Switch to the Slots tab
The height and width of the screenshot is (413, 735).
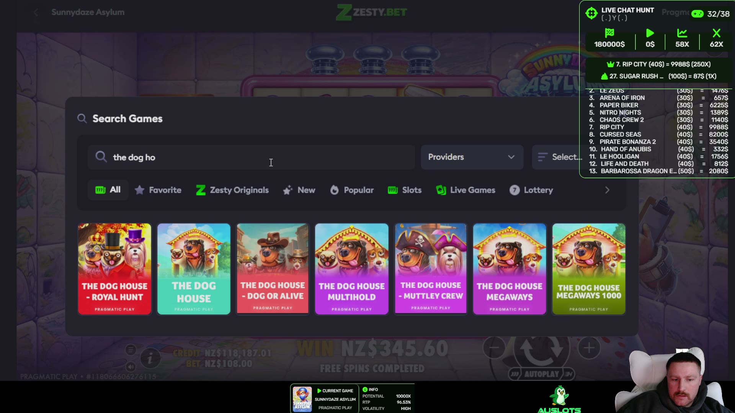[x=405, y=190]
